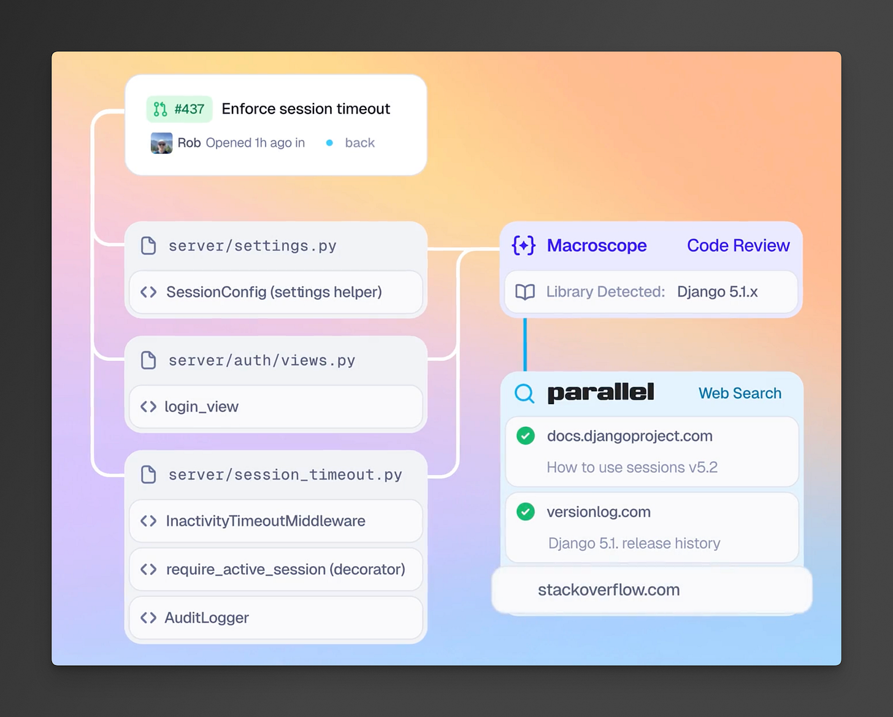The height and width of the screenshot is (717, 893).
Task: Select the AuditLogger row
Action: tap(276, 618)
